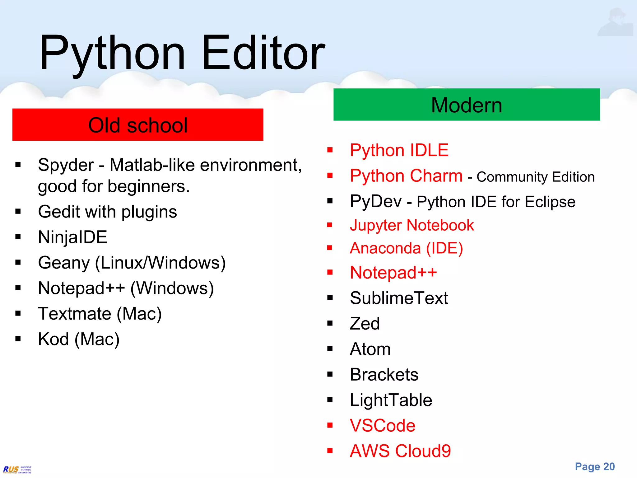Click the Page 20 label
Viewport: 637px width, 478px height.
[x=595, y=466]
